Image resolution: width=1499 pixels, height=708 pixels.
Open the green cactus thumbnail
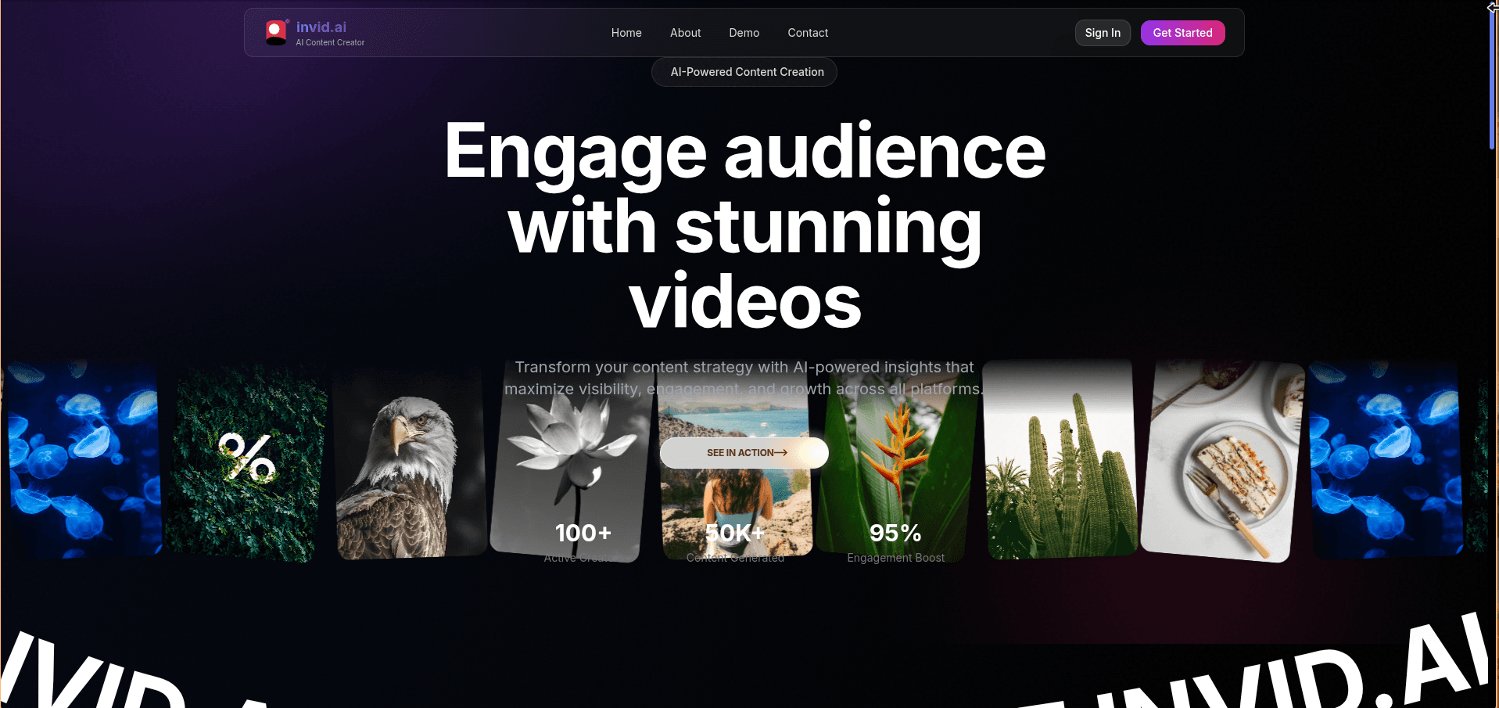[1060, 460]
